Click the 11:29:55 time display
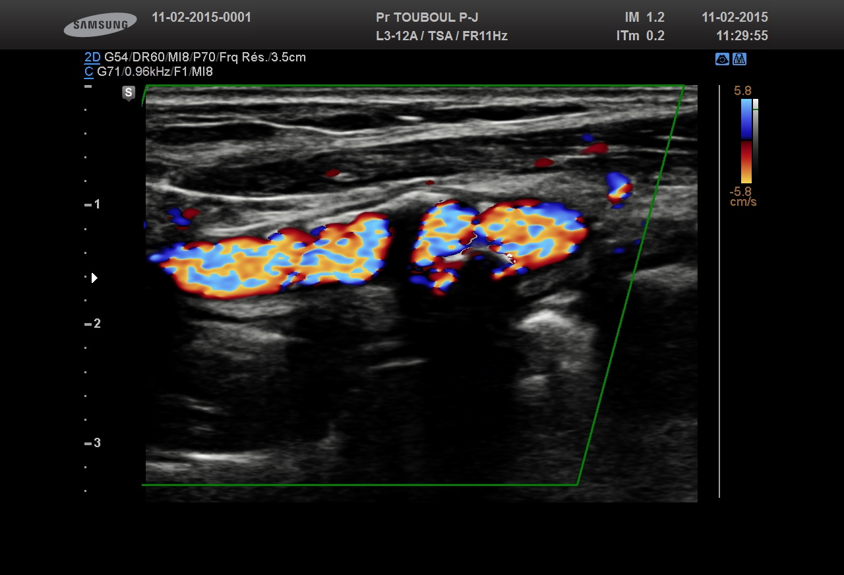 click(x=742, y=36)
